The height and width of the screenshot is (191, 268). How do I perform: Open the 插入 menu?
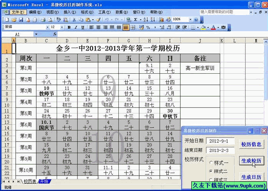coord(70,12)
